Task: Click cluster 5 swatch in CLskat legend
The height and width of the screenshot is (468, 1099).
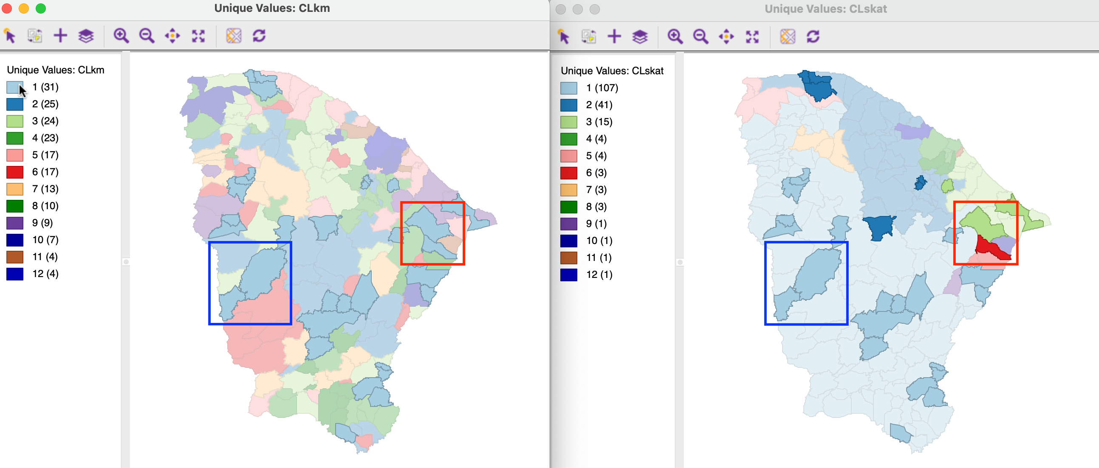Action: (x=569, y=156)
